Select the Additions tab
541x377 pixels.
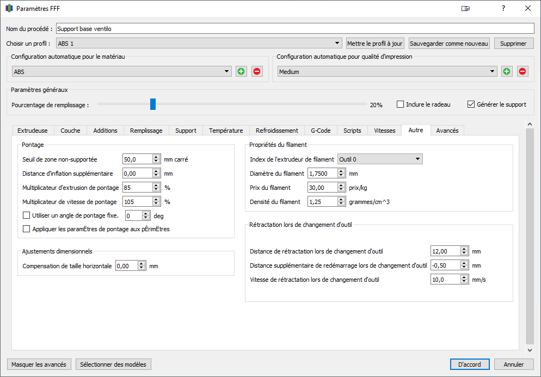coord(105,131)
